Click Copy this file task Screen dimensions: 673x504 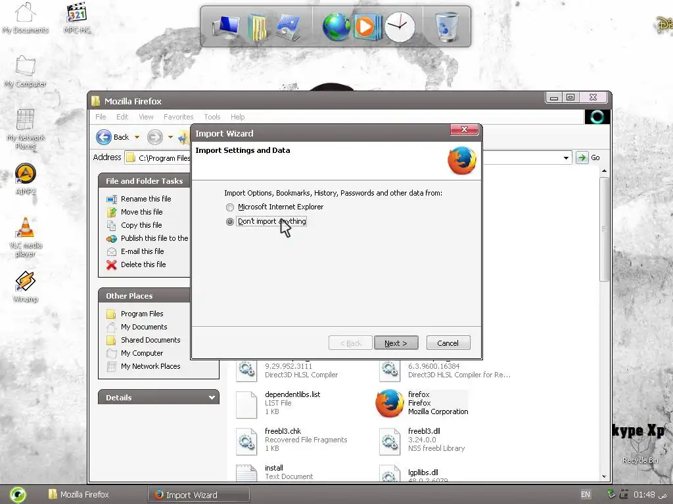[x=141, y=225]
